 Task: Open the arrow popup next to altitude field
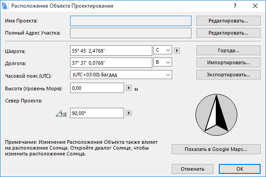point(129,88)
